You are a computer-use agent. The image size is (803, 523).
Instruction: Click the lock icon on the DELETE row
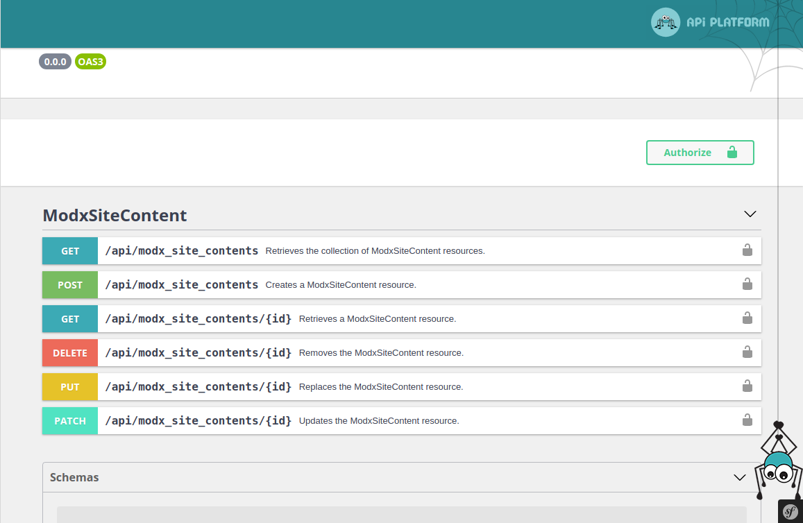pos(747,352)
